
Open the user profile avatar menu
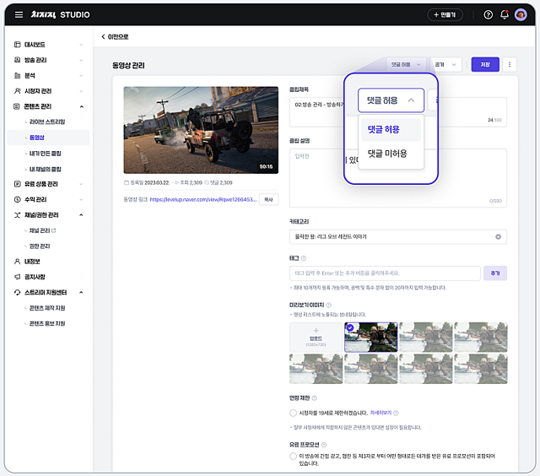click(x=520, y=14)
